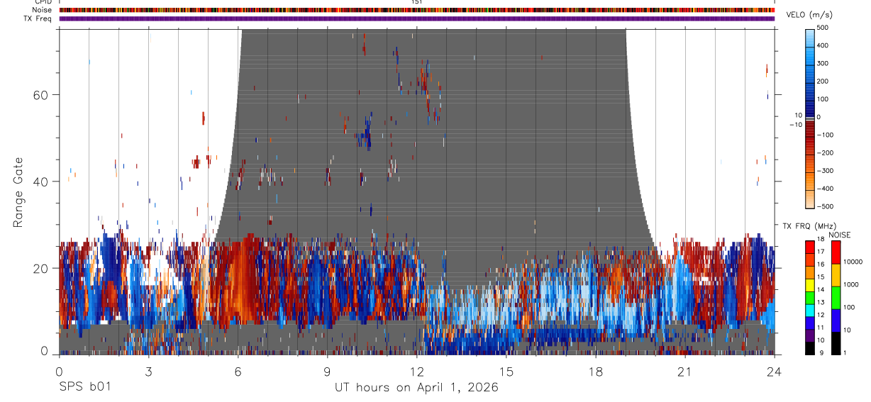Click the 'SPS b01' radar beam label

pos(84,388)
